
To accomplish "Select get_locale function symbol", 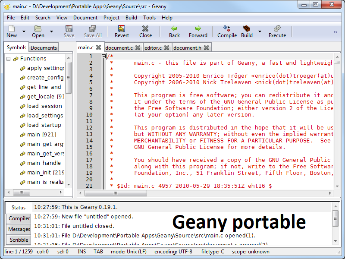I will (x=46, y=96).
